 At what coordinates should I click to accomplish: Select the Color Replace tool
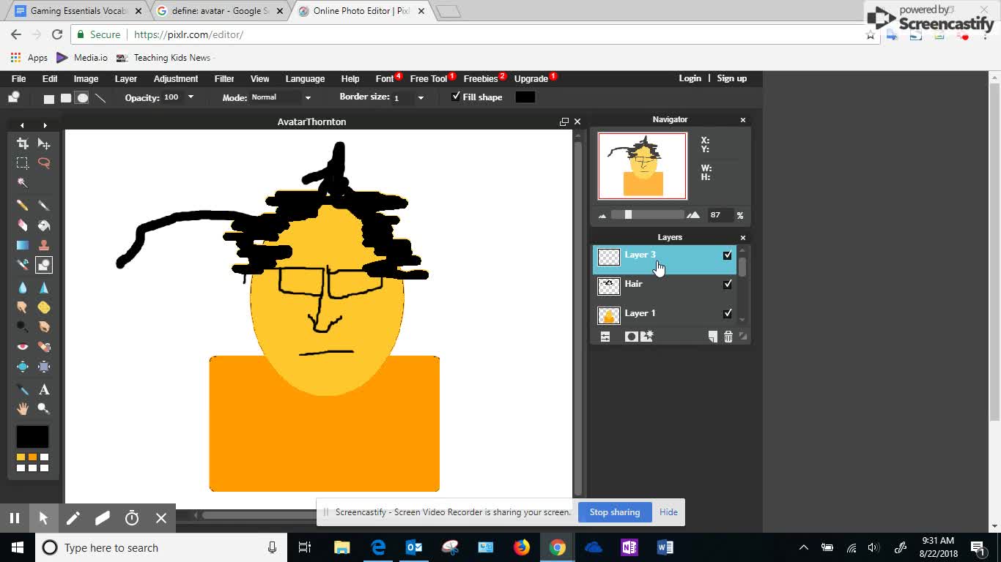pyautogui.click(x=23, y=265)
